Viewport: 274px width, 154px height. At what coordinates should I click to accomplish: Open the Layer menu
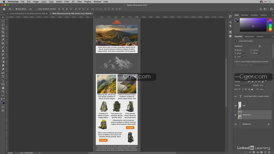pyautogui.click(x=44, y=2)
